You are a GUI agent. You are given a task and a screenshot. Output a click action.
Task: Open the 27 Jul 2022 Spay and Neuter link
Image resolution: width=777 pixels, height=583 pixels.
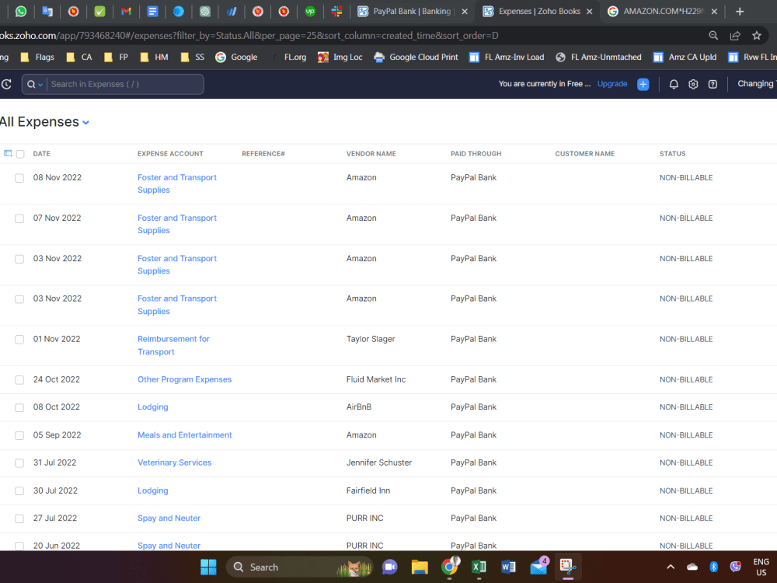pyautogui.click(x=169, y=518)
